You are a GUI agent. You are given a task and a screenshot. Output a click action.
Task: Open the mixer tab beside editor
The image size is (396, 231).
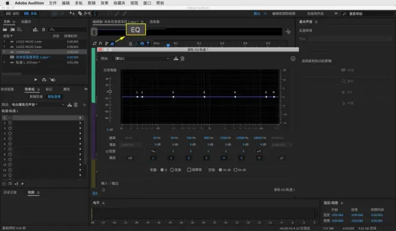(x=154, y=22)
